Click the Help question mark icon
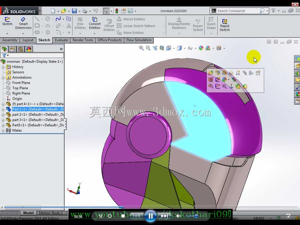 pos(274,11)
